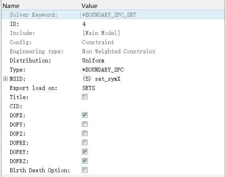Open the Type value *BOUNDARY_SPC
The height and width of the screenshot is (177, 226).
(103, 70)
